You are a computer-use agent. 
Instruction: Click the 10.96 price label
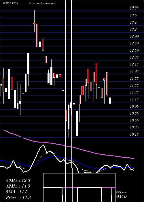coord(134,106)
